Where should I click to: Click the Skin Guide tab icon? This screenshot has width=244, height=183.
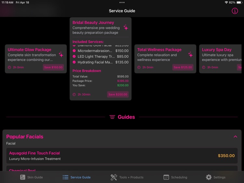22,177
